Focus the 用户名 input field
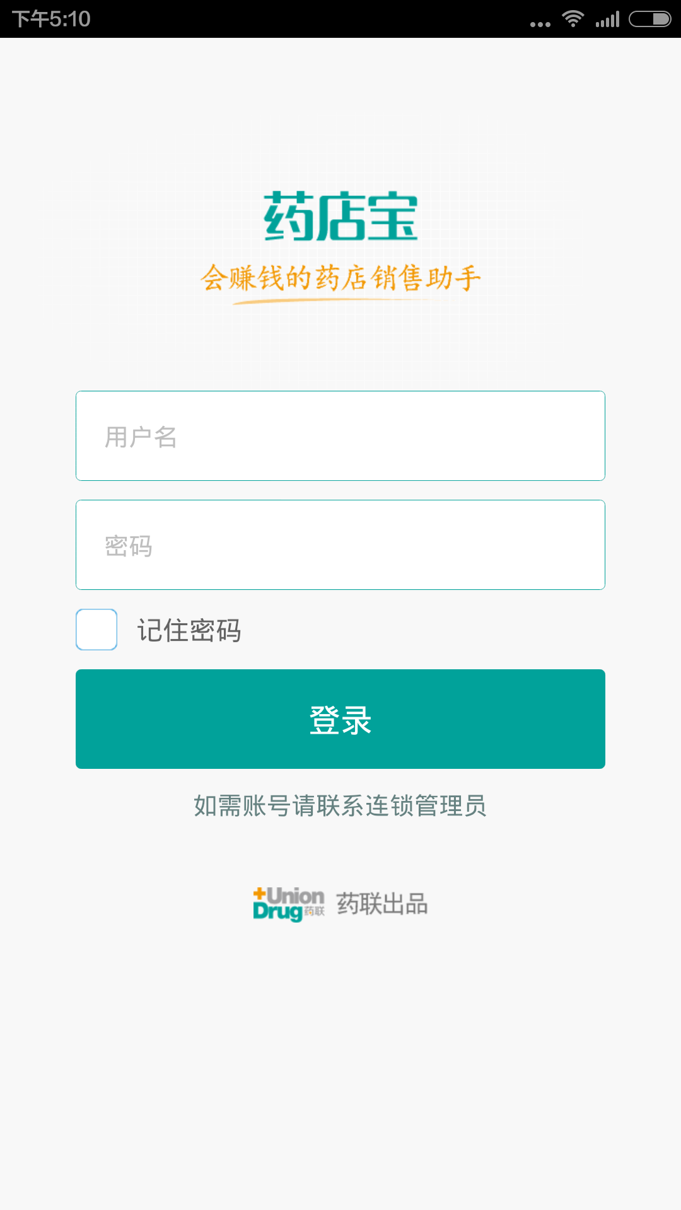Screen dimensions: 681x1210 click(x=340, y=436)
